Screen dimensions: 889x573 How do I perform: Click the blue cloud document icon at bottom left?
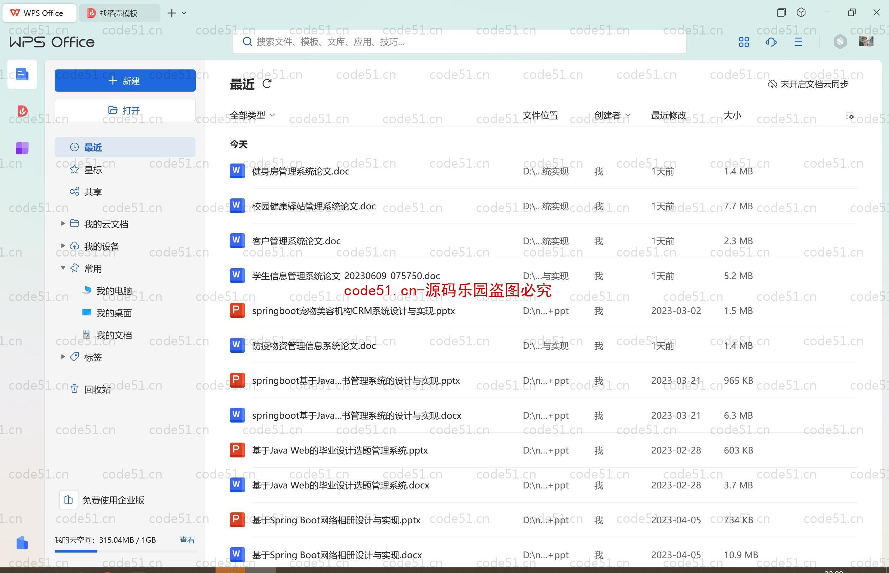(22, 542)
